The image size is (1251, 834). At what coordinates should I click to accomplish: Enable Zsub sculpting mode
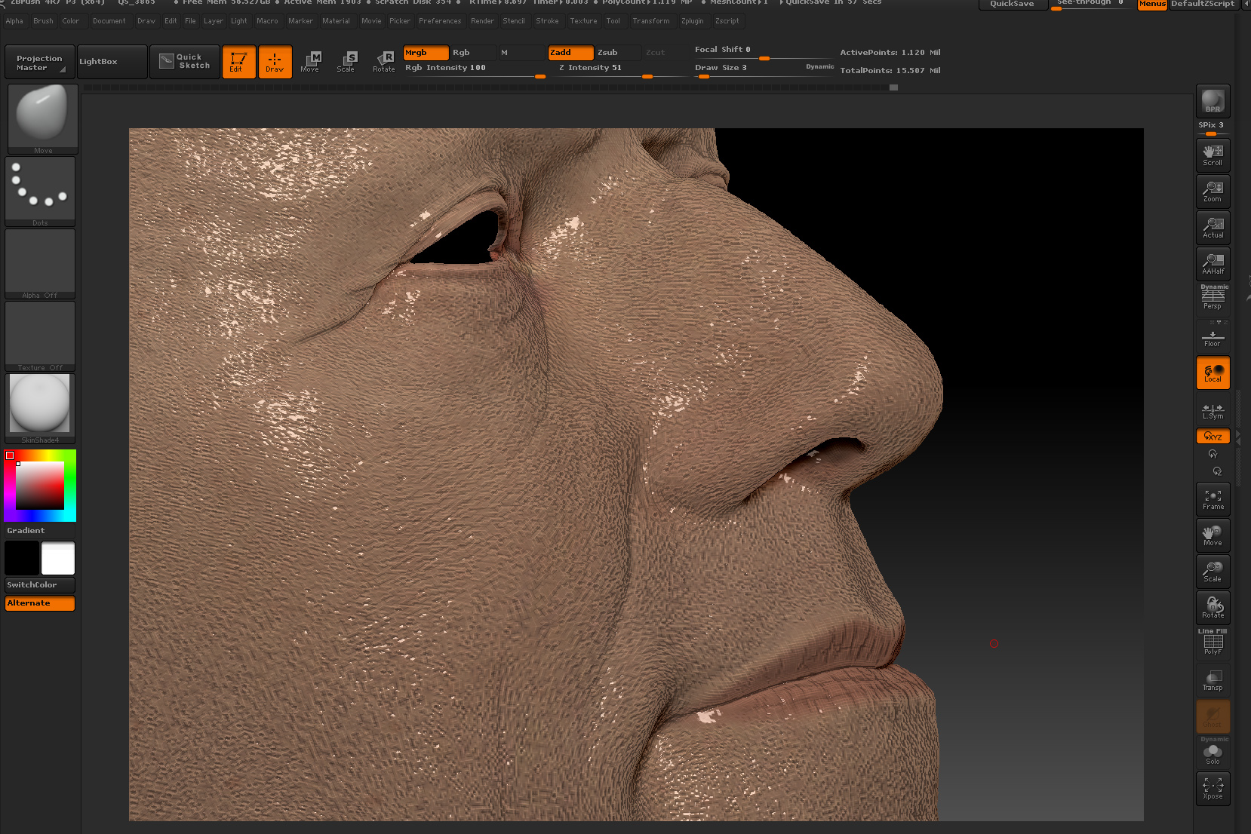(618, 53)
